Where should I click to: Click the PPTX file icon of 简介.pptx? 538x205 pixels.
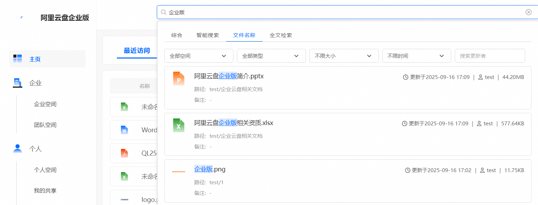pos(179,78)
